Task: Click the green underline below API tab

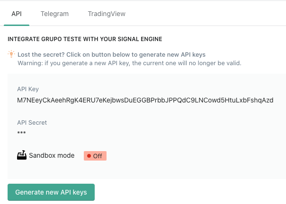Action: point(16,25)
